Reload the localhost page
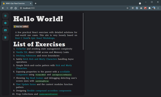The image size is (161, 97). coord(11,8)
